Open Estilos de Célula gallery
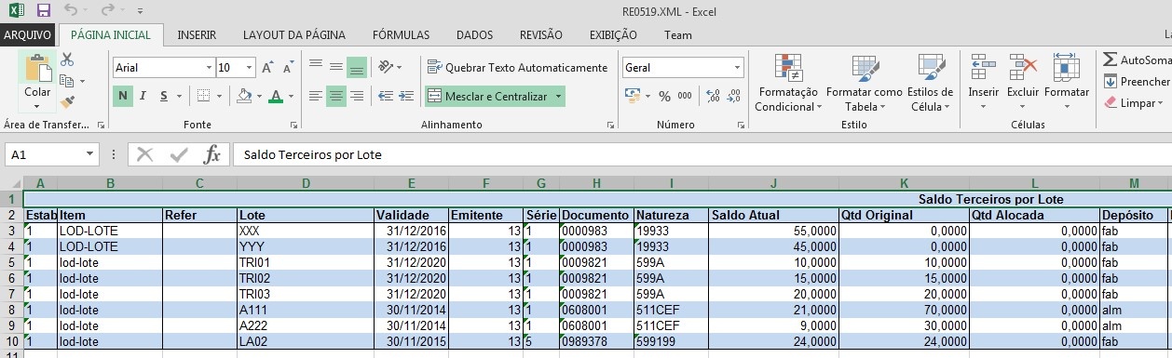This screenshot has height=358, width=1172. 930,82
